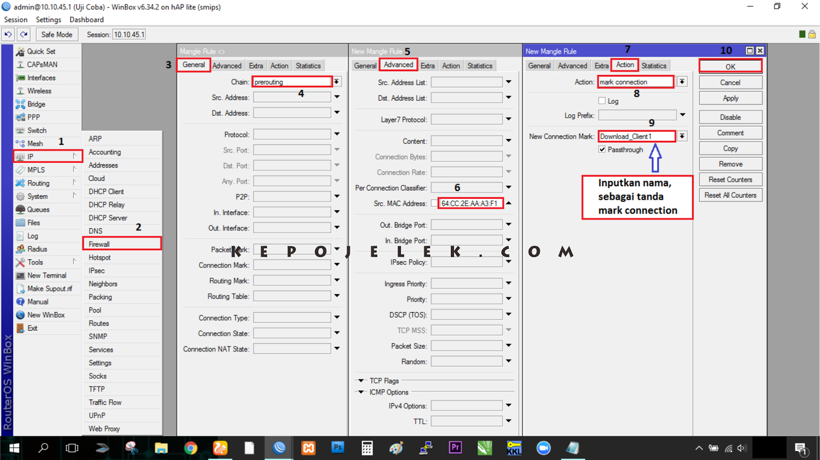Open Log in the sidebar

click(x=32, y=236)
